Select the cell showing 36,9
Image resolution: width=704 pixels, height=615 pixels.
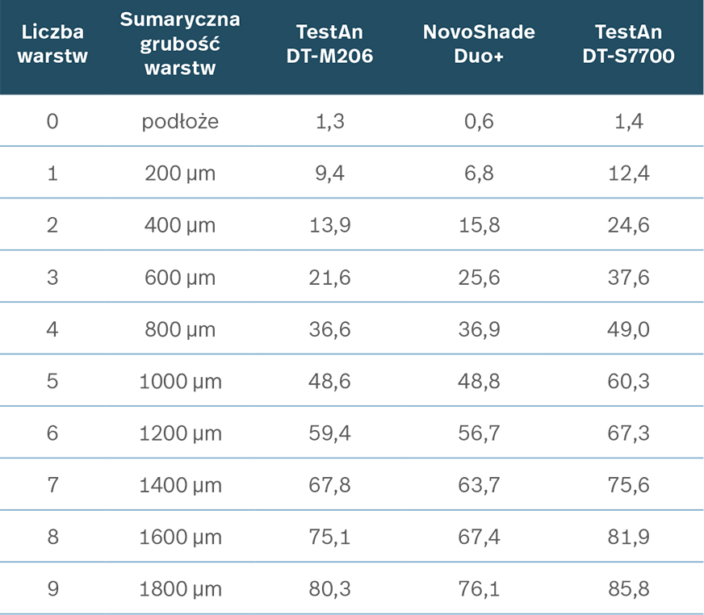(x=479, y=329)
